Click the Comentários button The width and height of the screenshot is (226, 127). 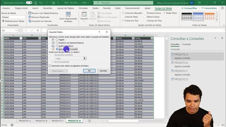[209, 8]
